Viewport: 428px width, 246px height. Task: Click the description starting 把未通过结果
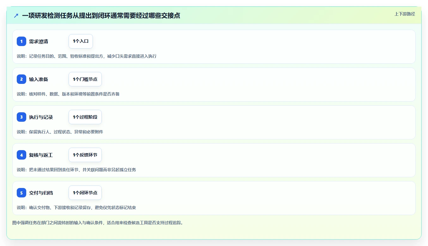pos(76,170)
